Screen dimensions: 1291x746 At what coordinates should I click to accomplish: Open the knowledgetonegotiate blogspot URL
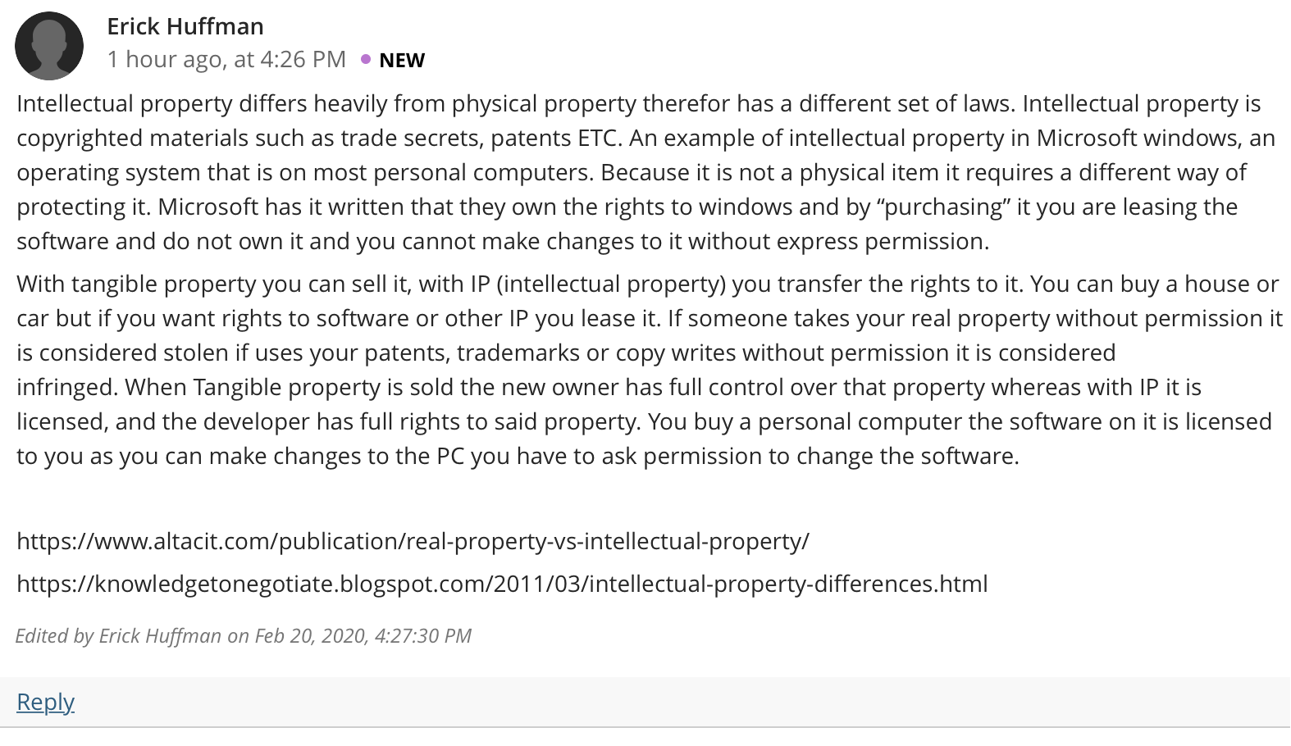pos(502,584)
